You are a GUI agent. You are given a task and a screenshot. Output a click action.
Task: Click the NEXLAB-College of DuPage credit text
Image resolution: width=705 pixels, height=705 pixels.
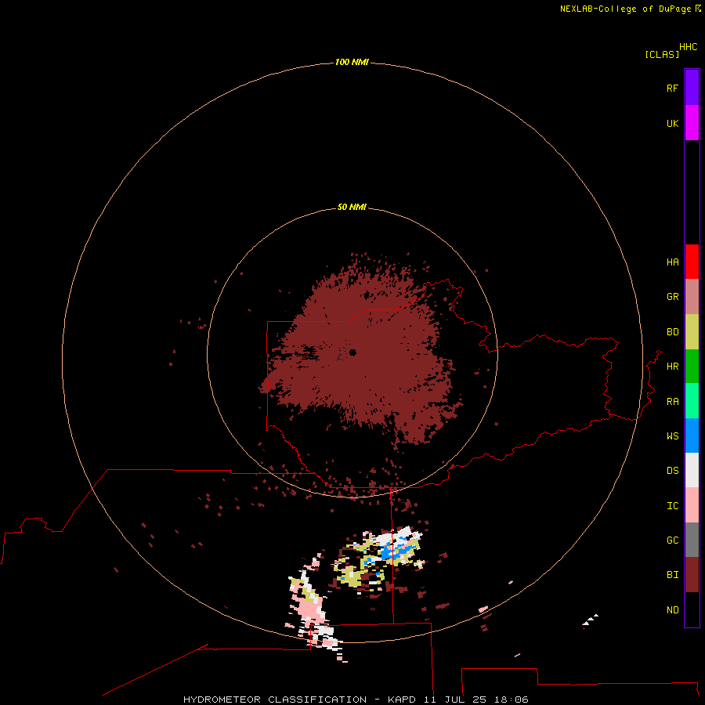coord(625,9)
